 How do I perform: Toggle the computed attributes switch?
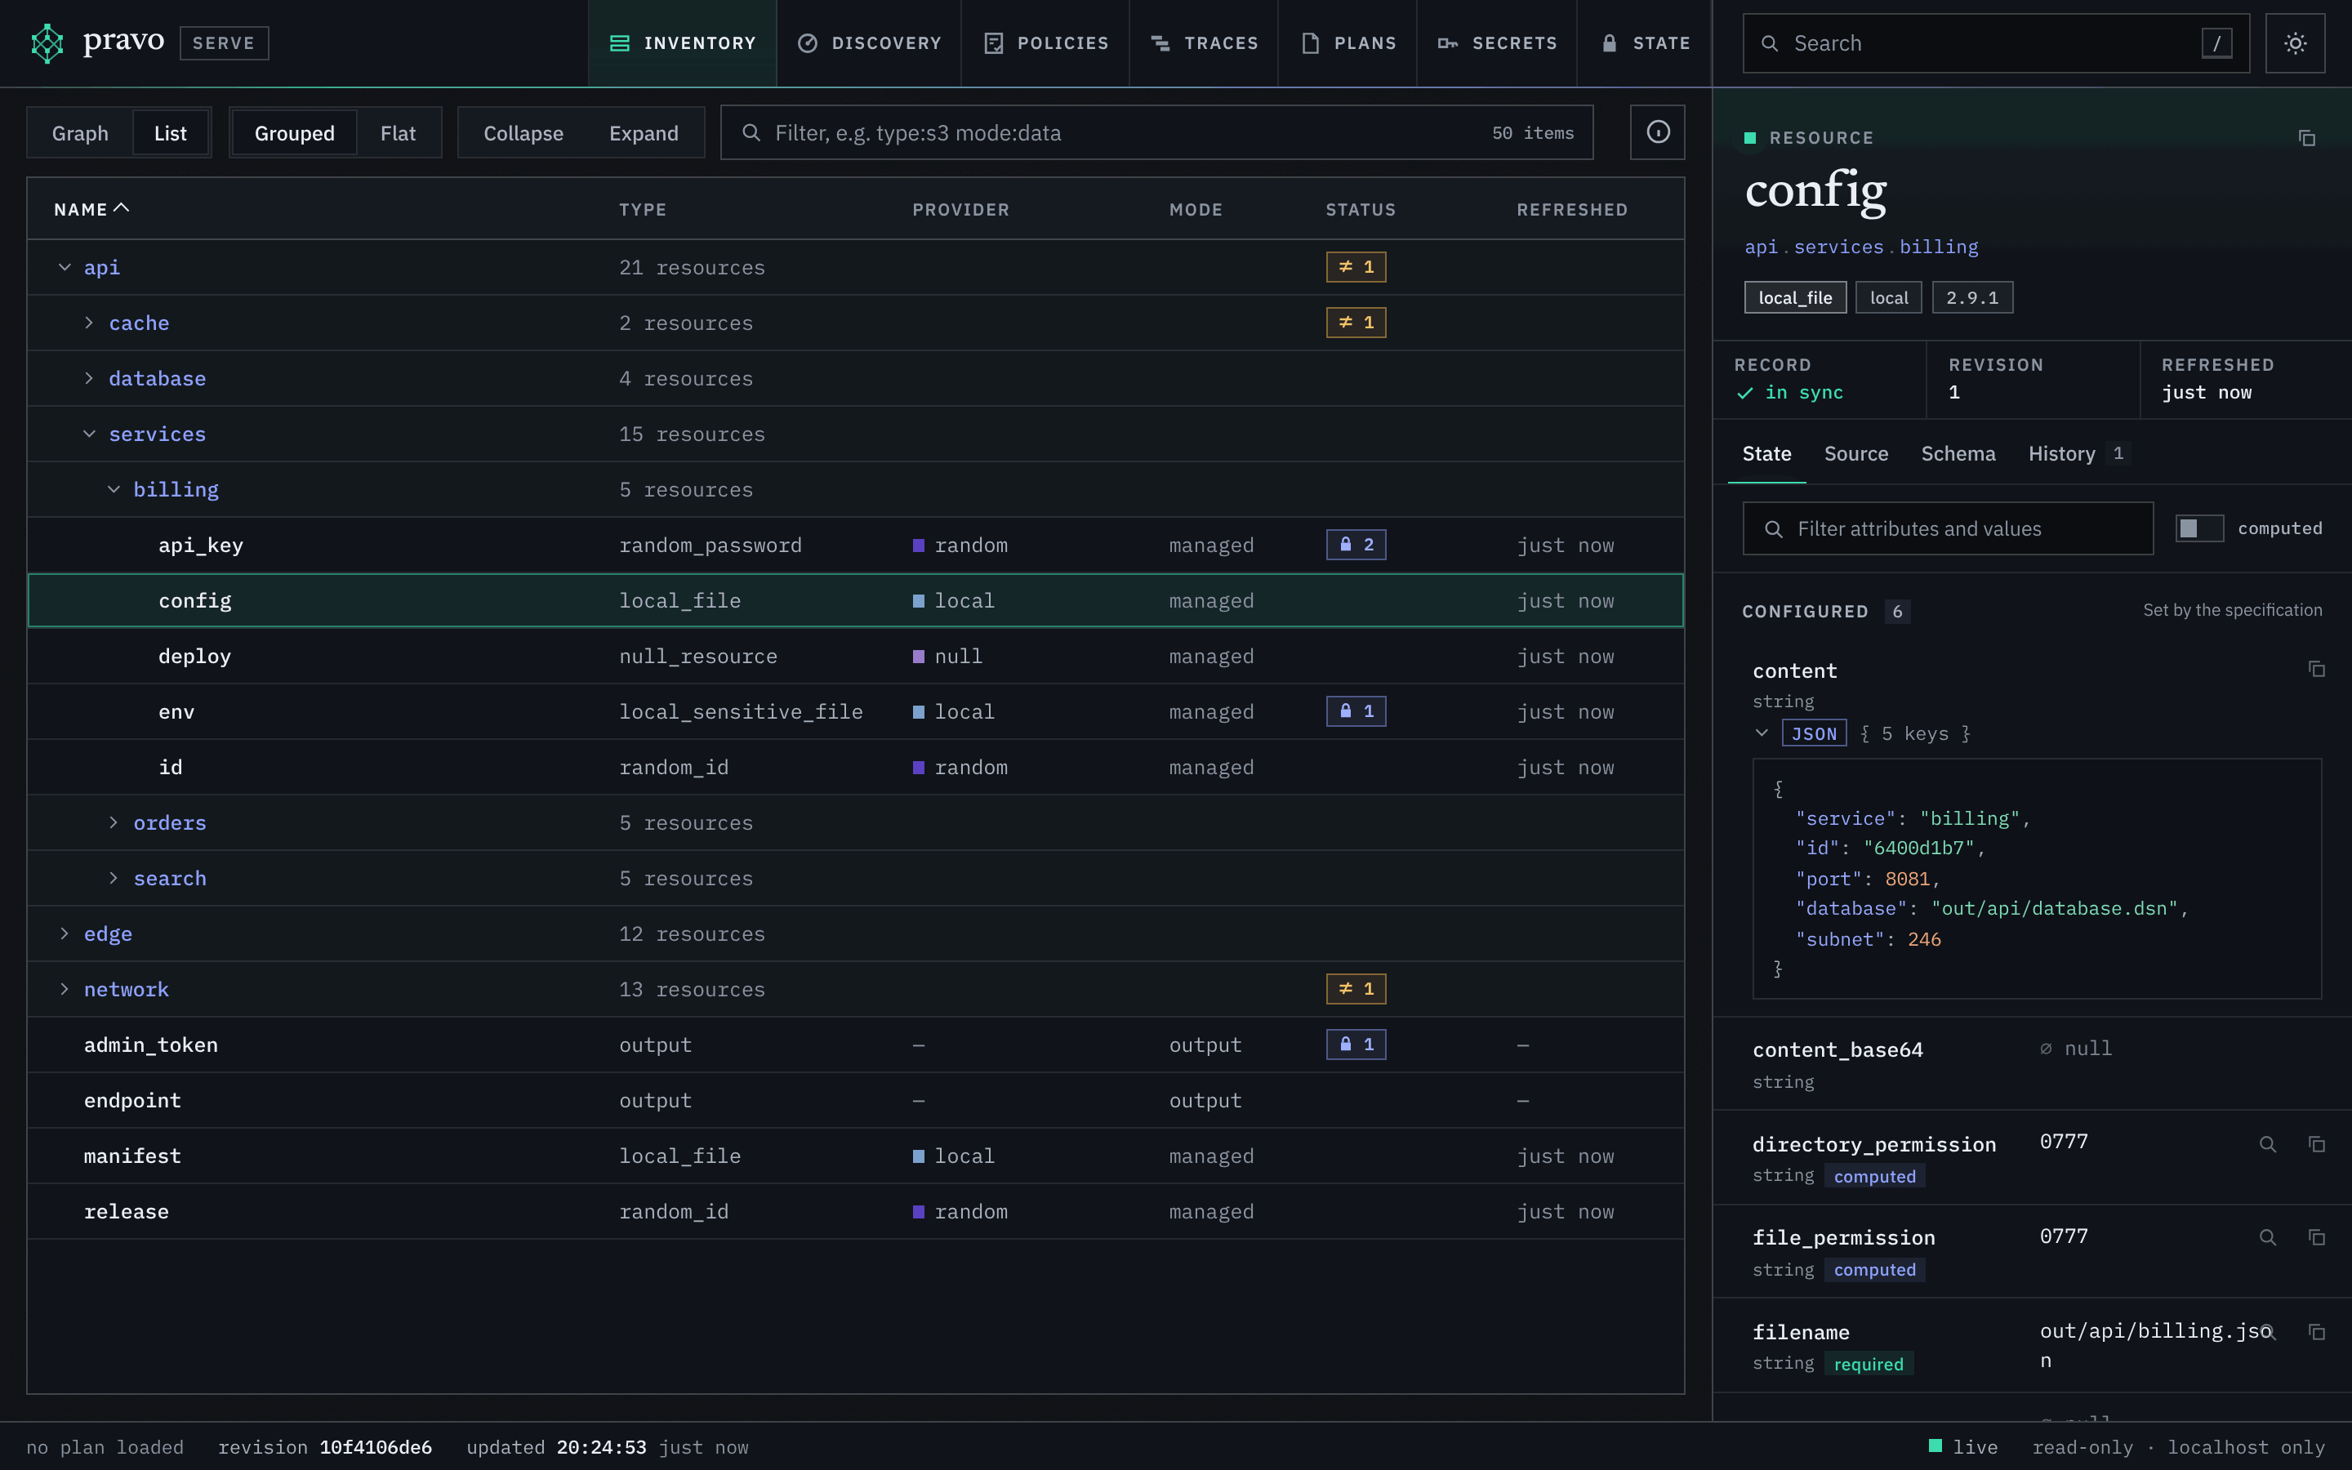coord(2198,528)
